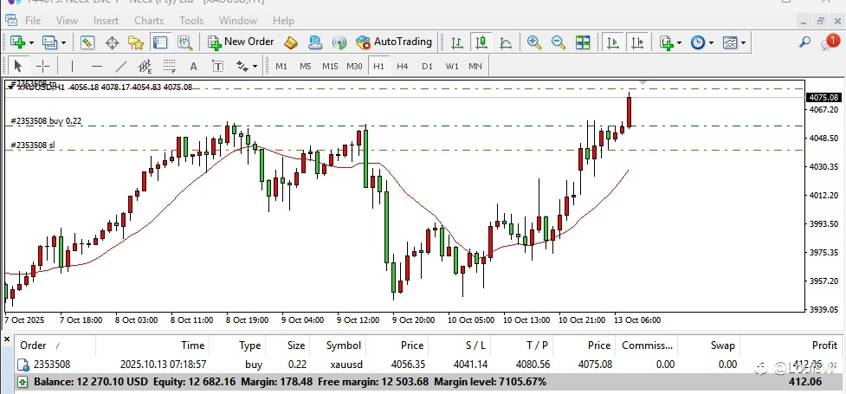Open the Insert menu
This screenshot has width=846, height=394.
tap(106, 21)
